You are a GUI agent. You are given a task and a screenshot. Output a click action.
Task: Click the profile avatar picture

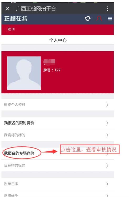(24, 73)
